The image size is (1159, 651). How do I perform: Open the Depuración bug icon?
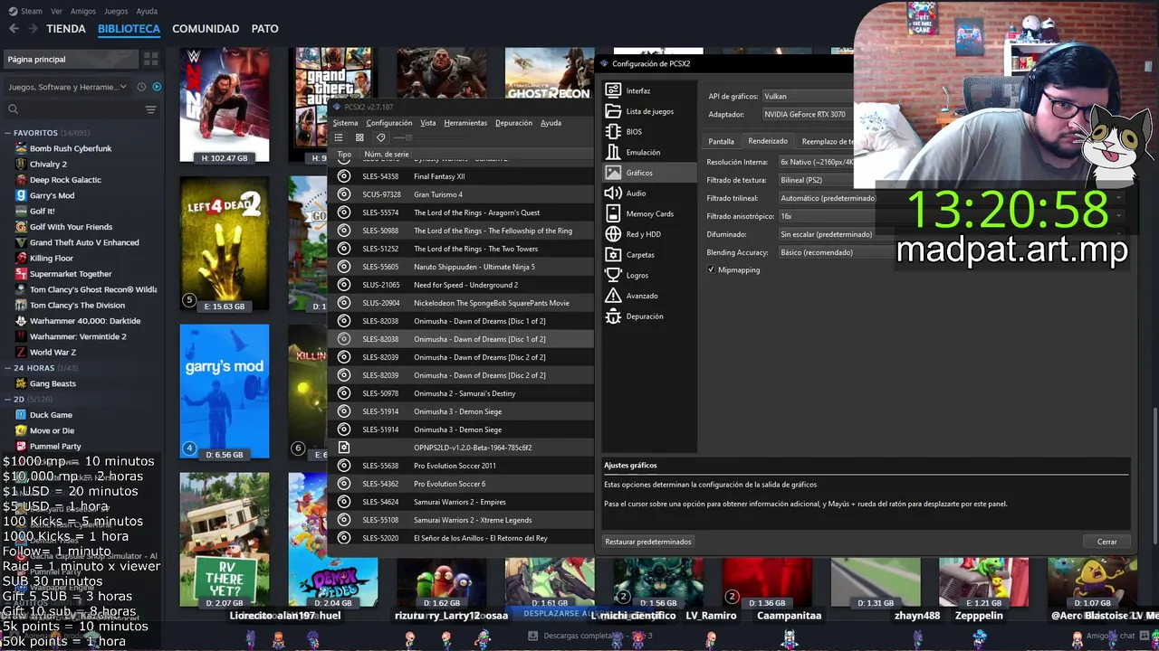[x=613, y=316]
